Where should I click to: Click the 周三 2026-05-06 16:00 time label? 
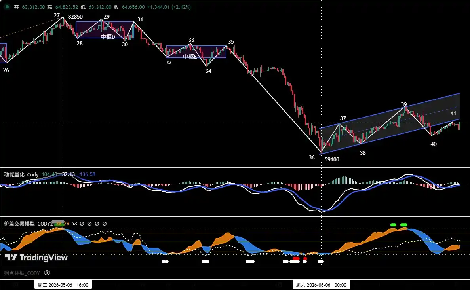pos(63,285)
